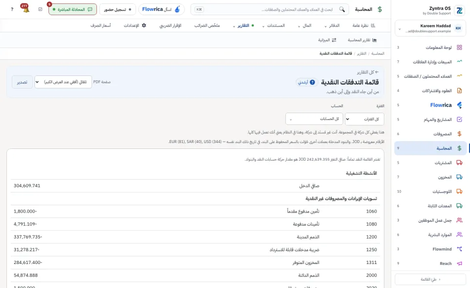
Task: Click the help question mark icon
Action: (x=12, y=9)
